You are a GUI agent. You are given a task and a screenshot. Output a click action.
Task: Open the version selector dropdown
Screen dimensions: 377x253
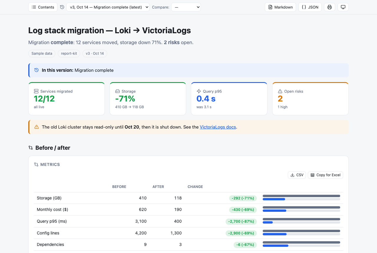click(108, 7)
